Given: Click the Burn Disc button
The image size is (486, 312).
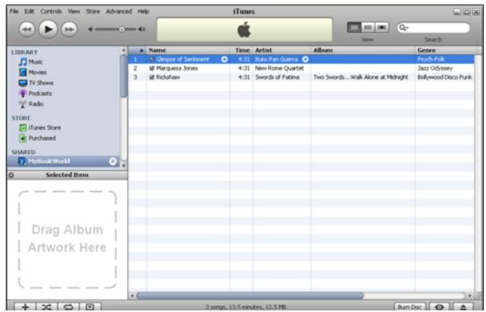Looking at the screenshot, I should 410,306.
